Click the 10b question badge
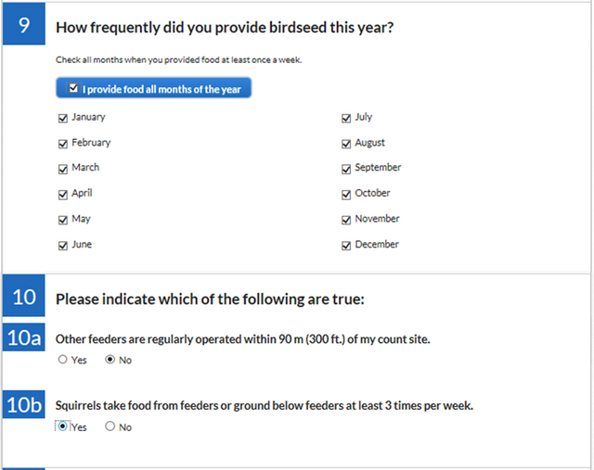This screenshot has height=470, width=594. coord(24,405)
